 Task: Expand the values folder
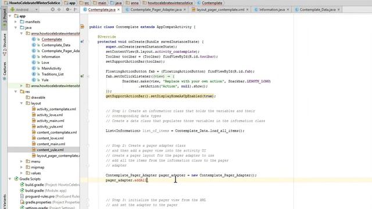click(22, 173)
